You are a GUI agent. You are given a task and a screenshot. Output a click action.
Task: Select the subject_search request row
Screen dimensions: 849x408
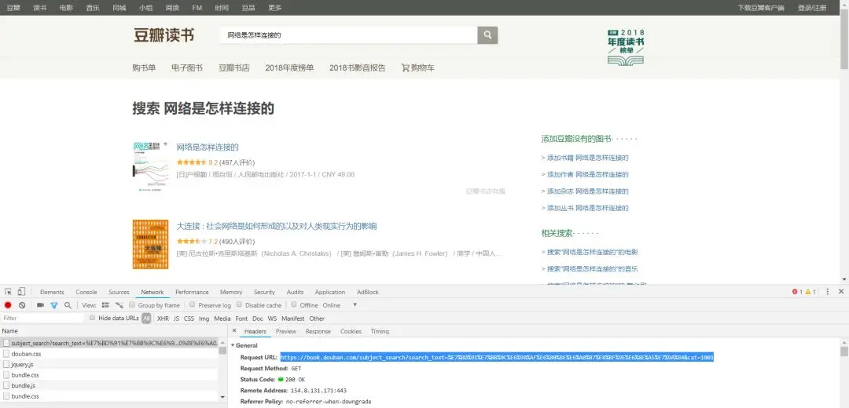coord(109,343)
